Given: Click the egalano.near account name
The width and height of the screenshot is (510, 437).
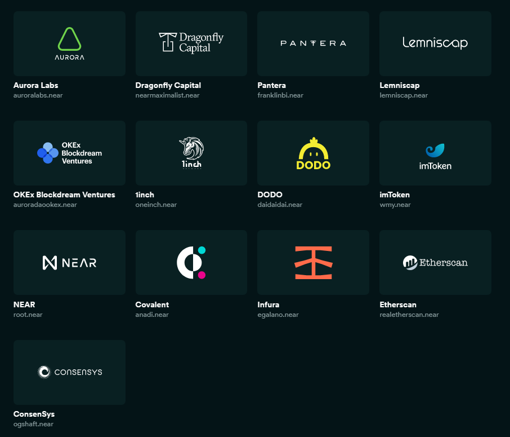Looking at the screenshot, I should 278,315.
